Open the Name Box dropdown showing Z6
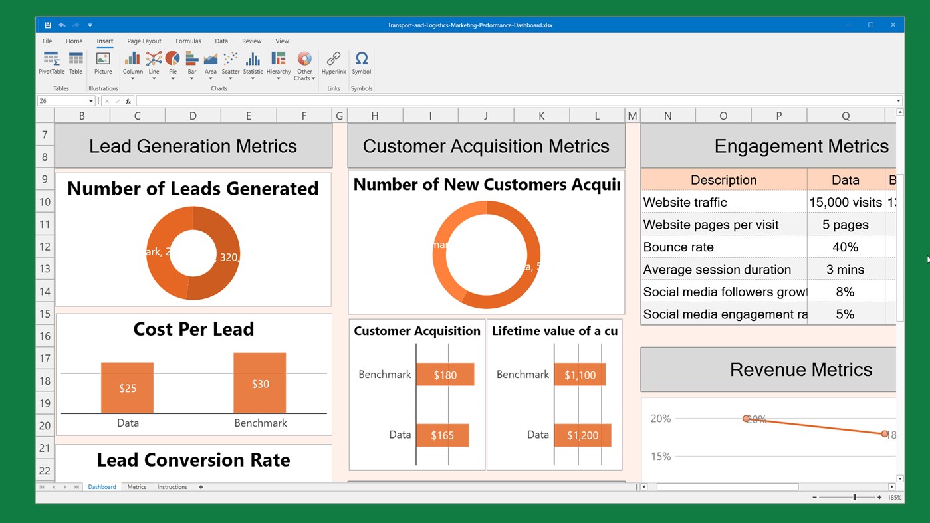The height and width of the screenshot is (523, 930). tap(90, 100)
